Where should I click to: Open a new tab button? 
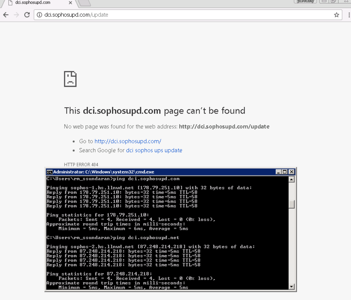(85, 3)
